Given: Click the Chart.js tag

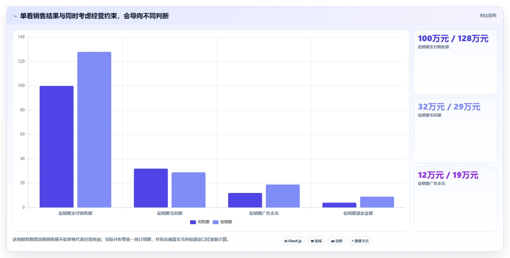Looking at the screenshot, I should click(293, 241).
